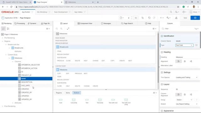The height and width of the screenshot is (113, 201).
Task: Open the Stretch dropdown
Action: 187,104
